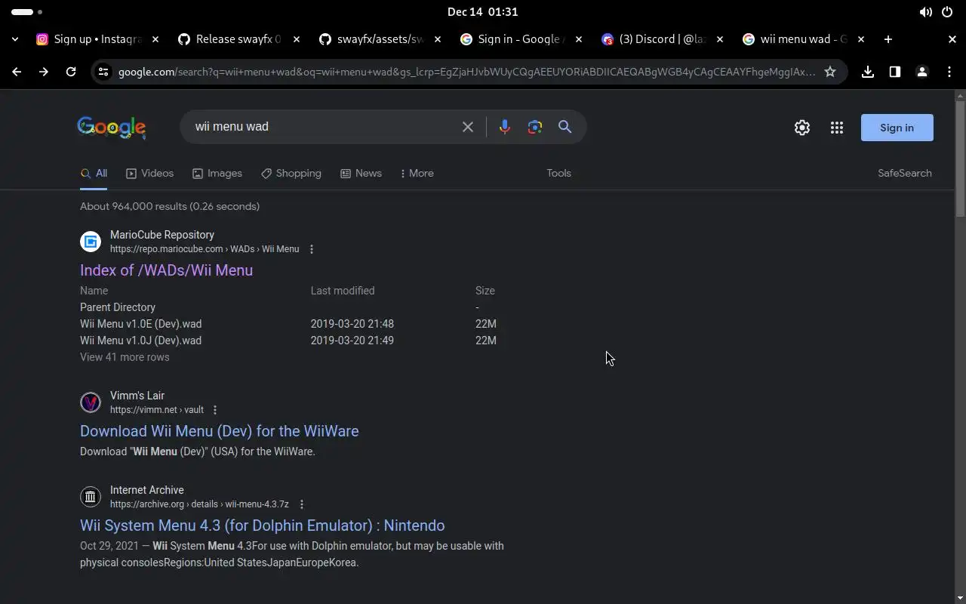Close the Discord tab
The height and width of the screenshot is (604, 966).
(720, 39)
